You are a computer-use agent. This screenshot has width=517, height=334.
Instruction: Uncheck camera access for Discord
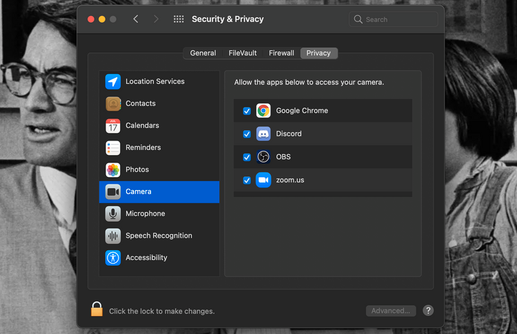[x=247, y=134]
